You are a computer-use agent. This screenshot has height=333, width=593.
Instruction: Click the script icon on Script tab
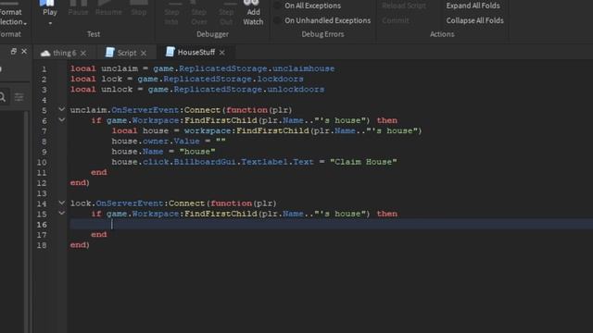click(x=109, y=52)
